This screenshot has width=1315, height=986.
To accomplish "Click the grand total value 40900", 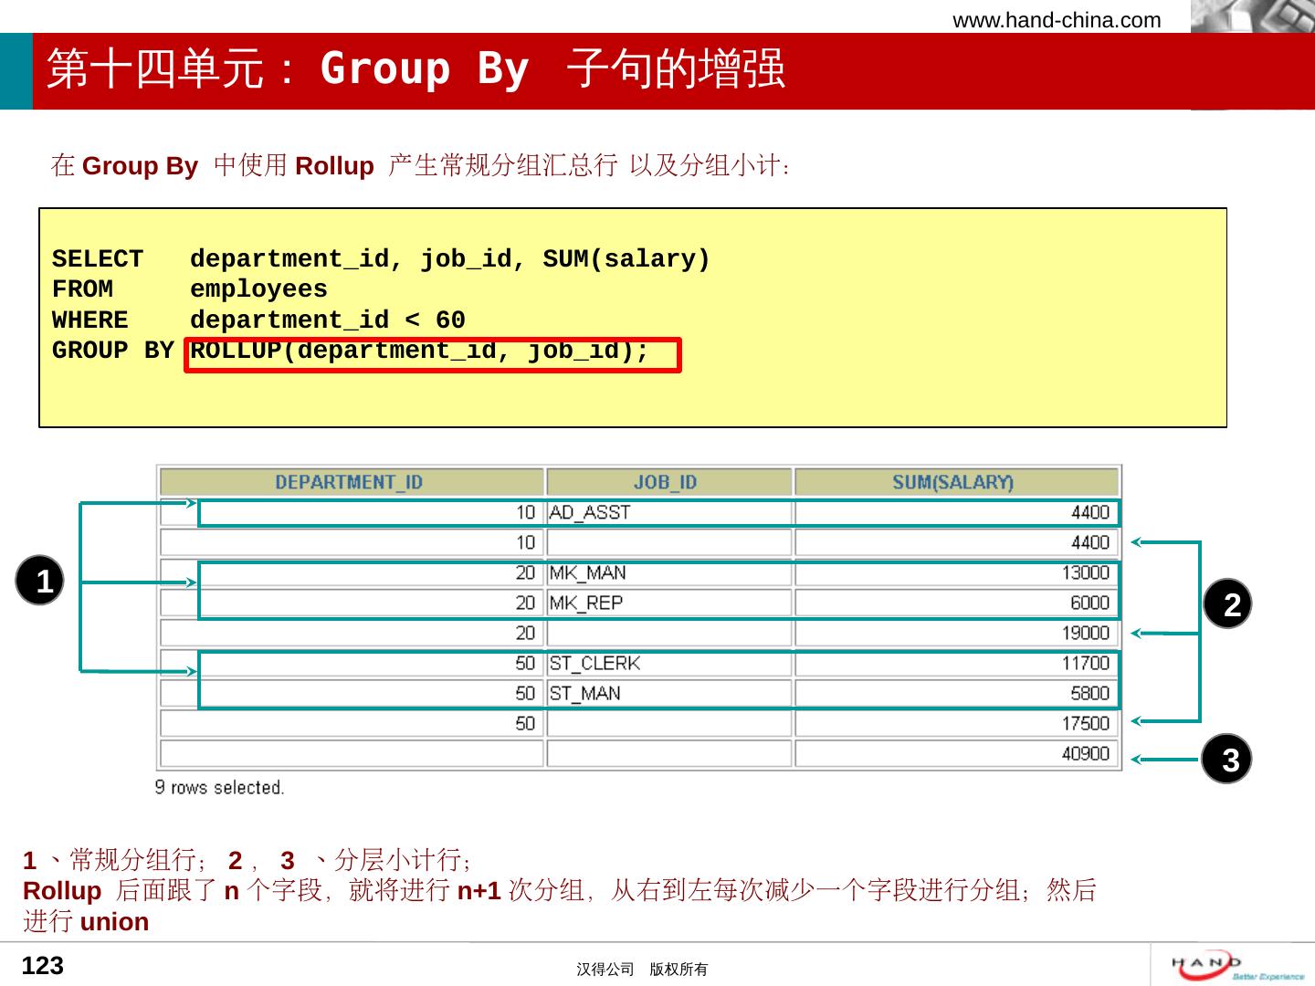I will pos(1085,753).
